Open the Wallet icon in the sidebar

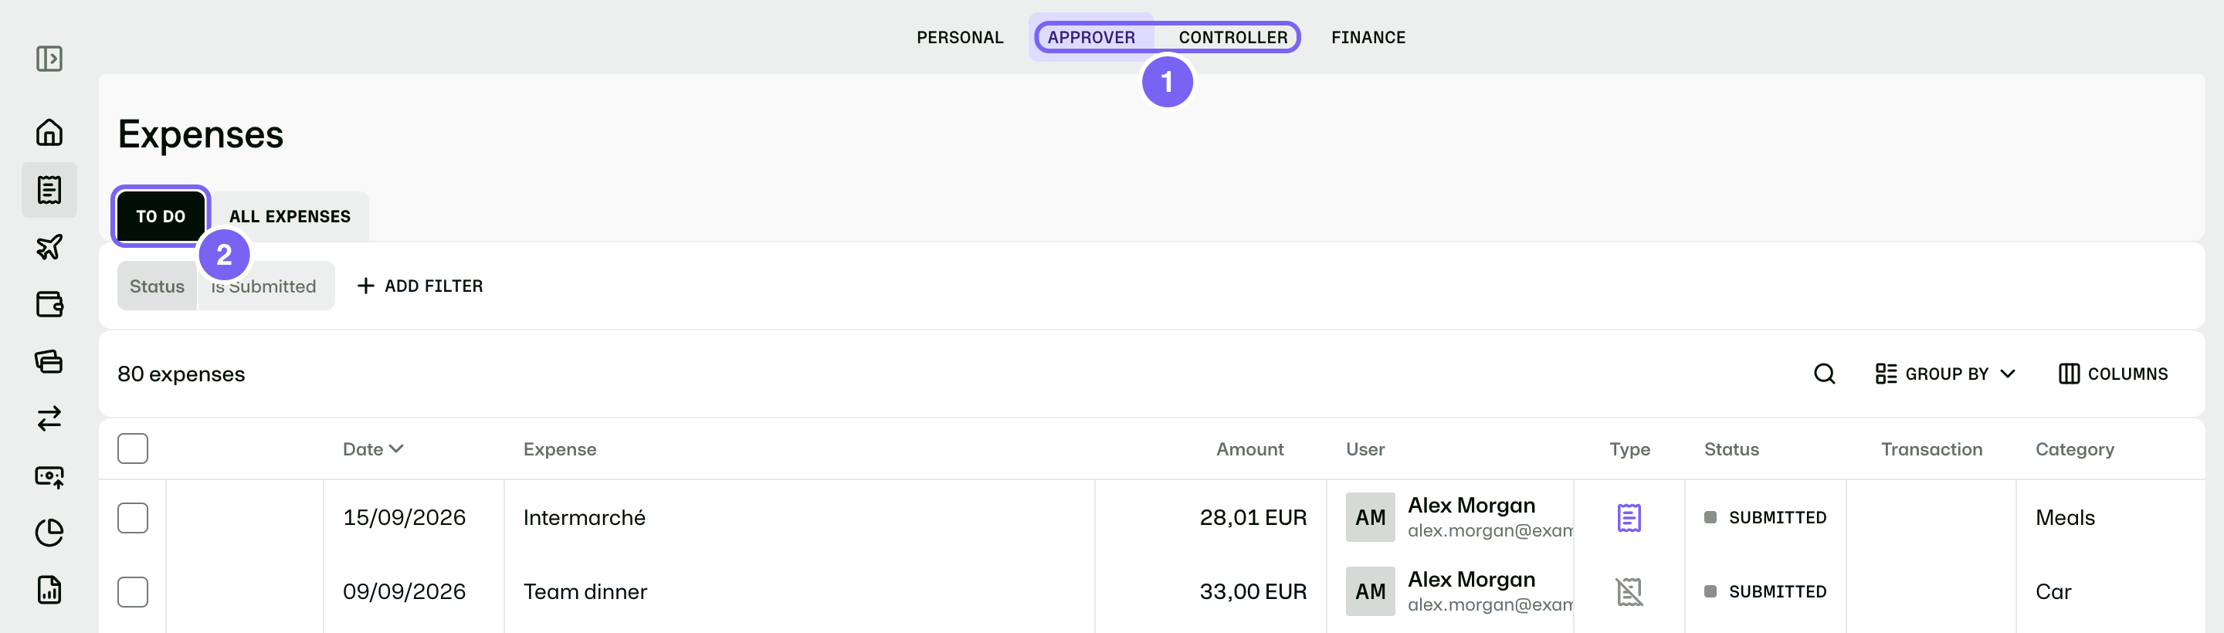click(x=49, y=304)
